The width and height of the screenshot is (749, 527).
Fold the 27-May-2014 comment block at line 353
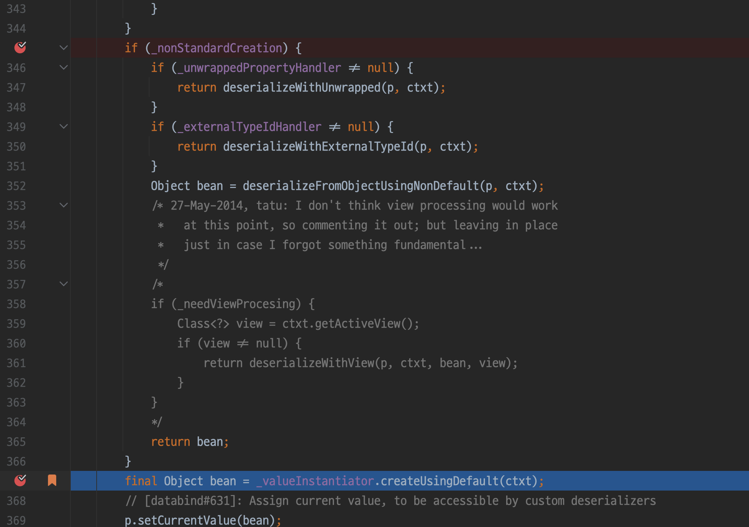point(64,205)
